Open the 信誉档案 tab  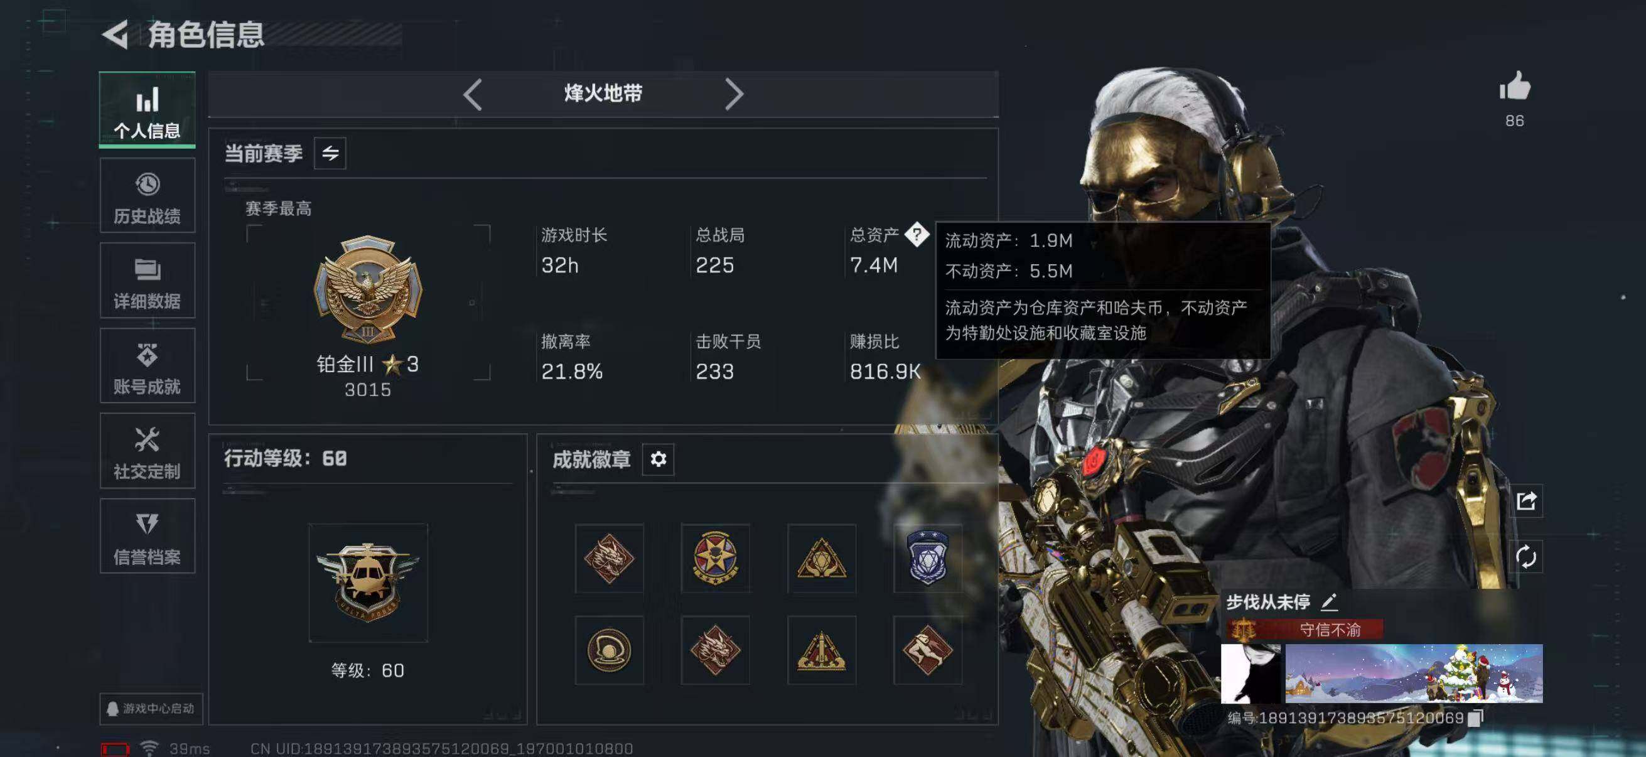click(148, 537)
